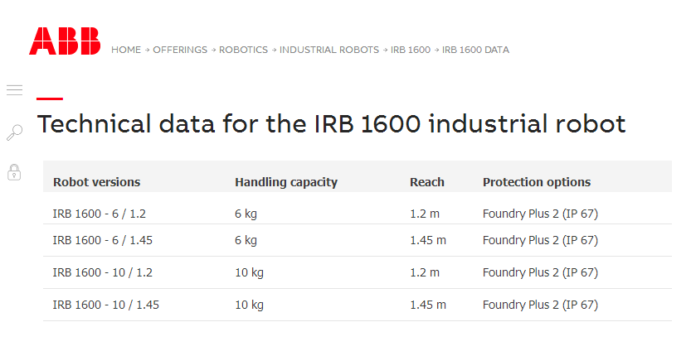Pick the IRB 1600 - 10 / 1.2 entry
The height and width of the screenshot is (351, 691).
103,272
